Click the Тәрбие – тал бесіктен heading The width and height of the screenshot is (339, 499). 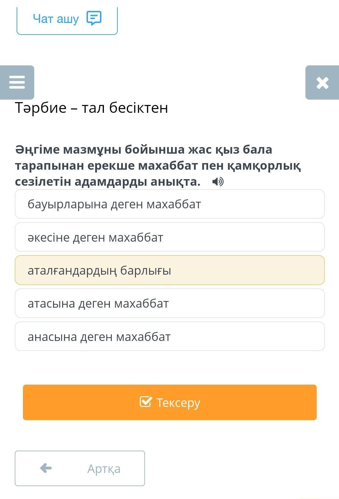click(x=92, y=108)
